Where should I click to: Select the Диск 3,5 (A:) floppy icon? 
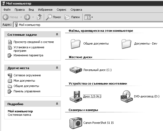[75, 96]
